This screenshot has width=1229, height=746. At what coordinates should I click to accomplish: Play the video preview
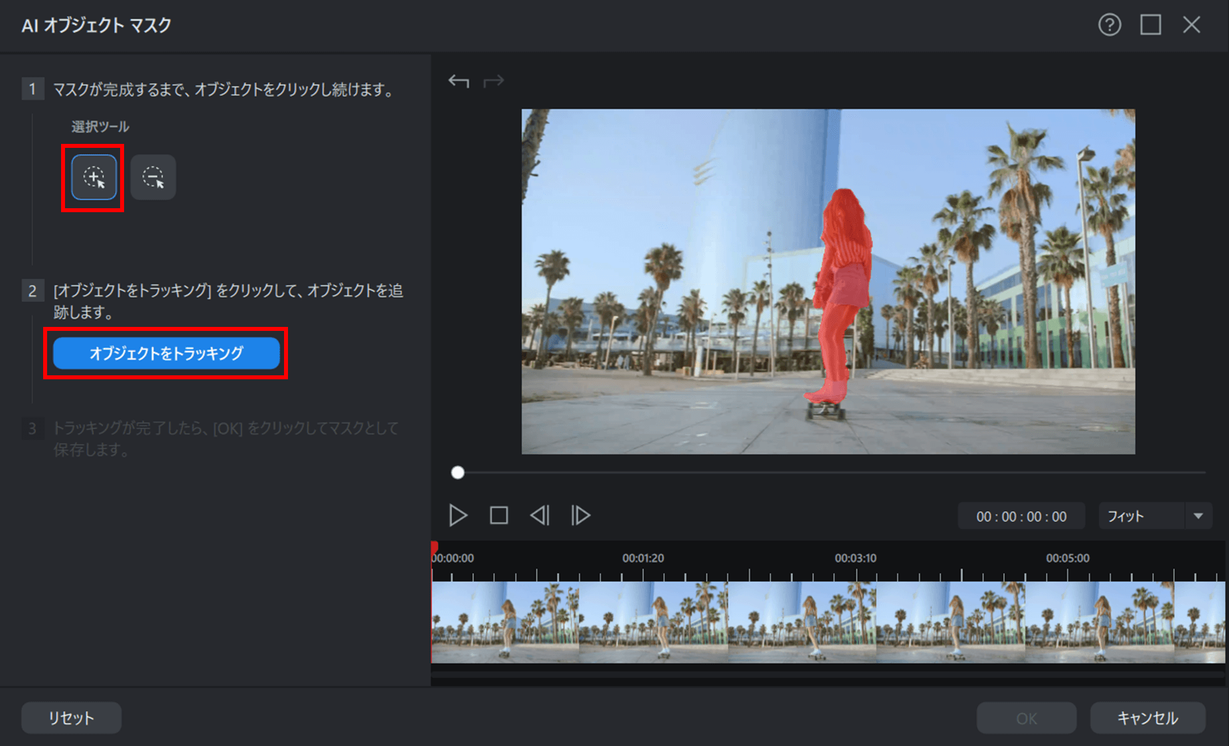tap(458, 515)
